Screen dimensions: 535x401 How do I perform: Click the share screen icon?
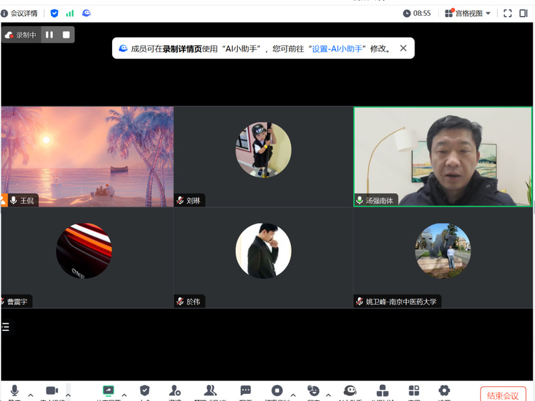coord(108,391)
